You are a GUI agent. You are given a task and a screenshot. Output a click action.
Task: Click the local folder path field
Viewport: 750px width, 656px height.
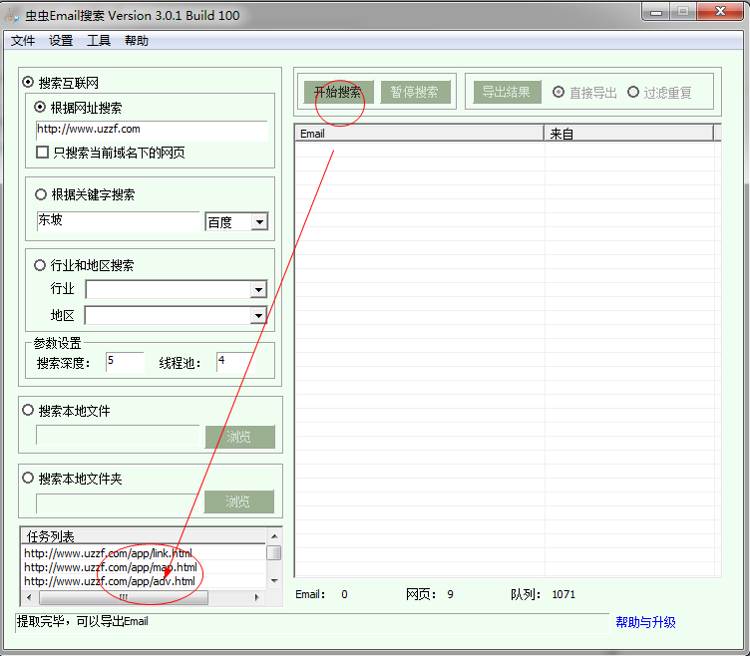point(118,503)
